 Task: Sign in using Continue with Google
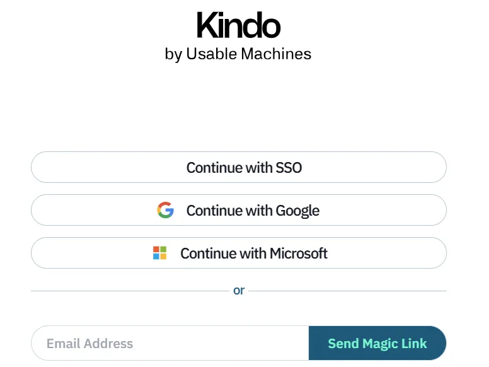[x=239, y=210]
